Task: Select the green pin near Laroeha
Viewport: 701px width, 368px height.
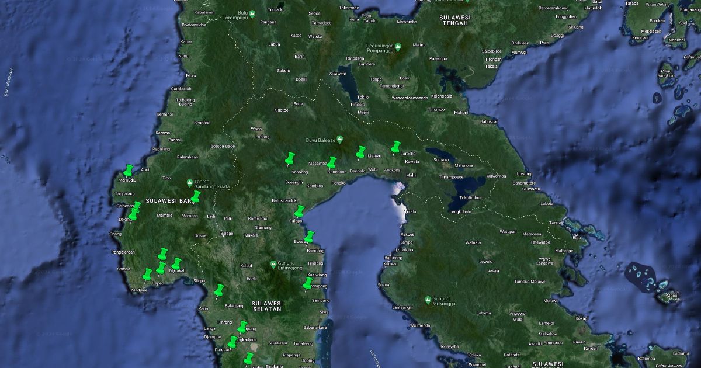Action: pyautogui.click(x=396, y=146)
